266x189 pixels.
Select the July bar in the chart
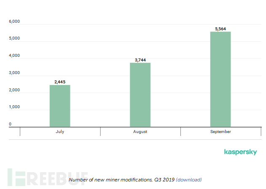pos(60,106)
